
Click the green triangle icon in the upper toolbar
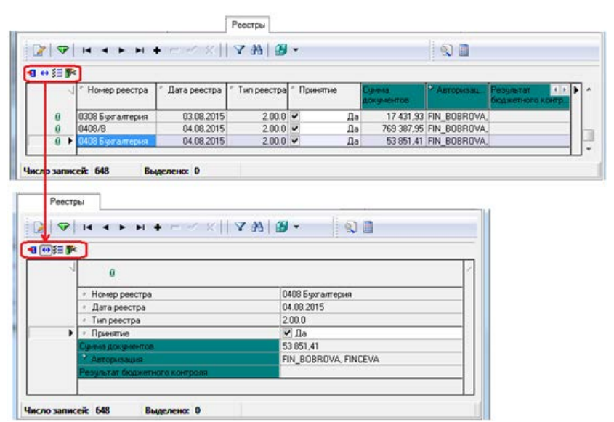(62, 50)
